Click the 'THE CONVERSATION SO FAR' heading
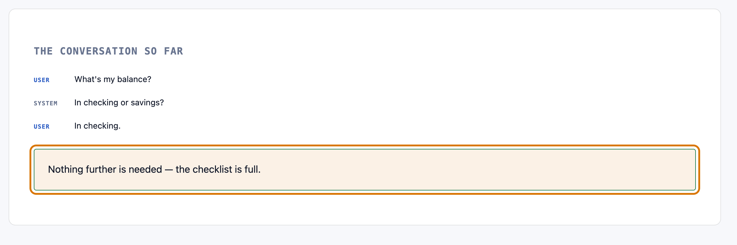Viewport: 737px width, 245px height. pos(108,51)
